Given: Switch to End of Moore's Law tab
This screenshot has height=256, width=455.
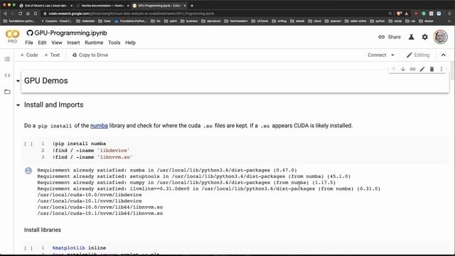Looking at the screenshot, I should [45, 6].
